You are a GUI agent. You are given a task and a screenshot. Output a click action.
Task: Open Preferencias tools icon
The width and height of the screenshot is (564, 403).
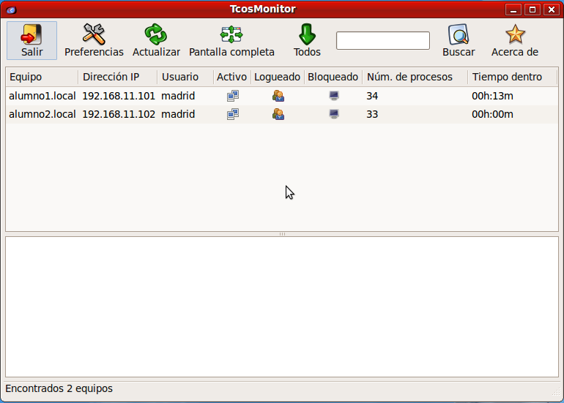pyautogui.click(x=94, y=34)
